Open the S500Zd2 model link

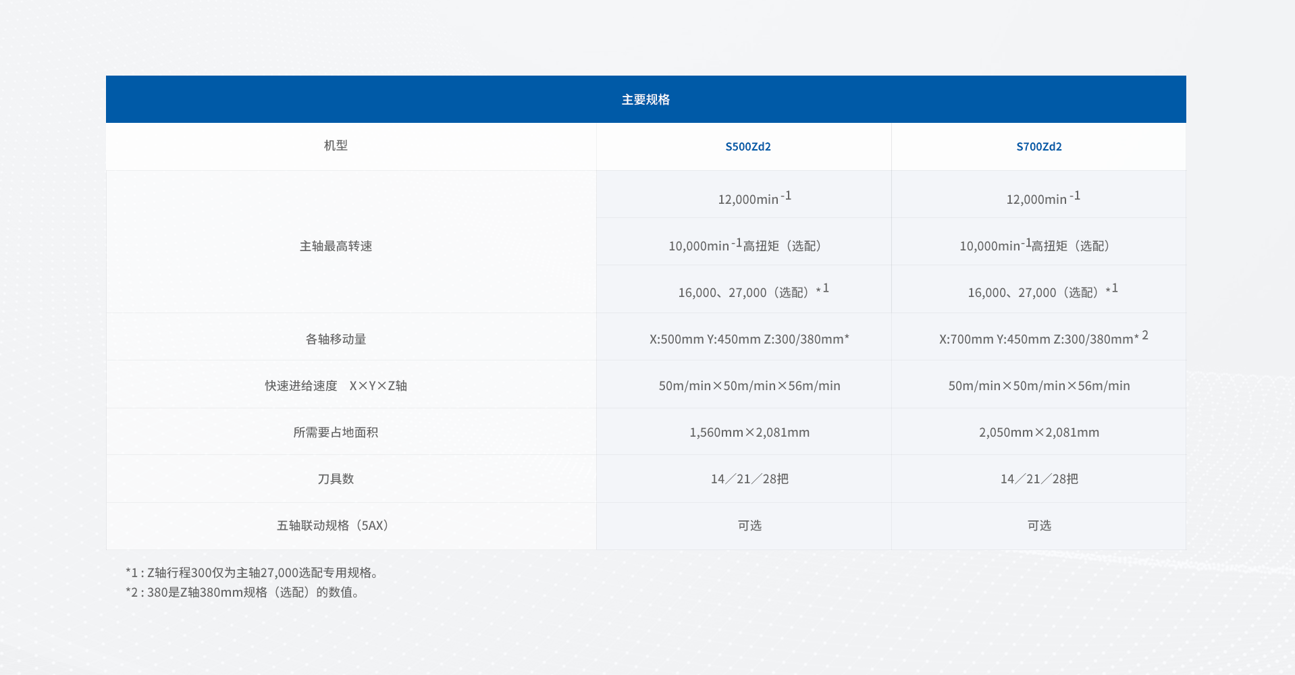click(x=748, y=146)
